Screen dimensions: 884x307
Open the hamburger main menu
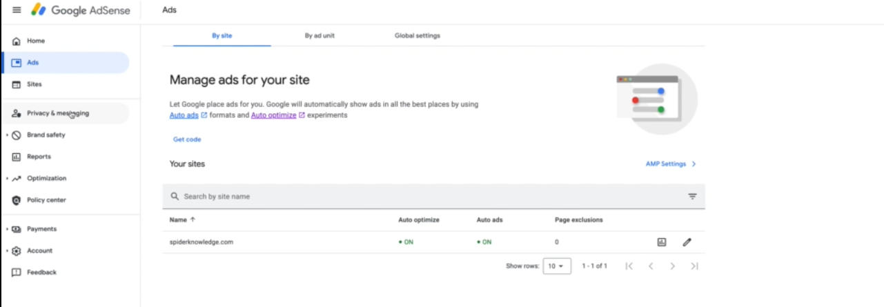click(17, 10)
